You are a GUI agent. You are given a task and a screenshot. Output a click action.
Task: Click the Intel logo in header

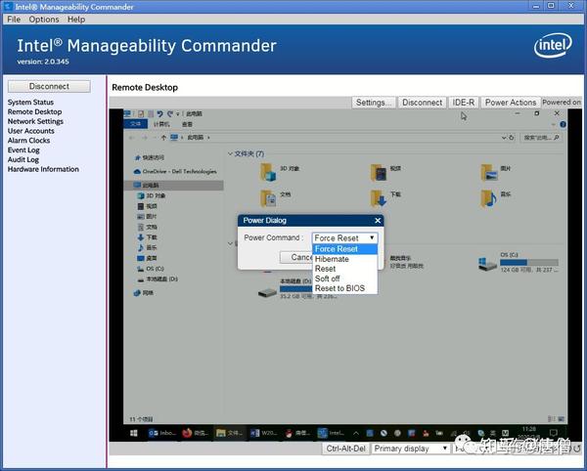click(x=553, y=46)
